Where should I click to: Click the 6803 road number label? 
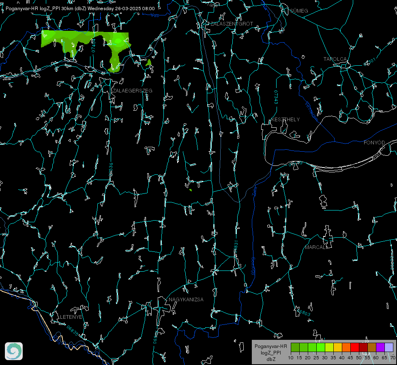pos(304,313)
